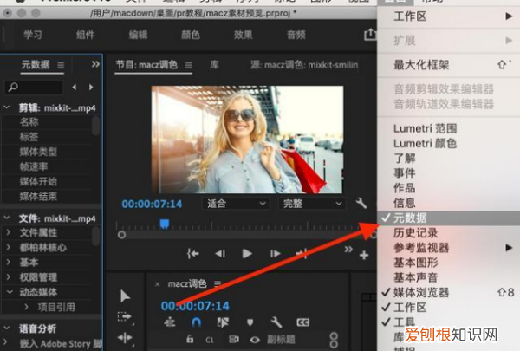The image size is (520, 351).
Task: Step forward one frame
Action: (275, 254)
